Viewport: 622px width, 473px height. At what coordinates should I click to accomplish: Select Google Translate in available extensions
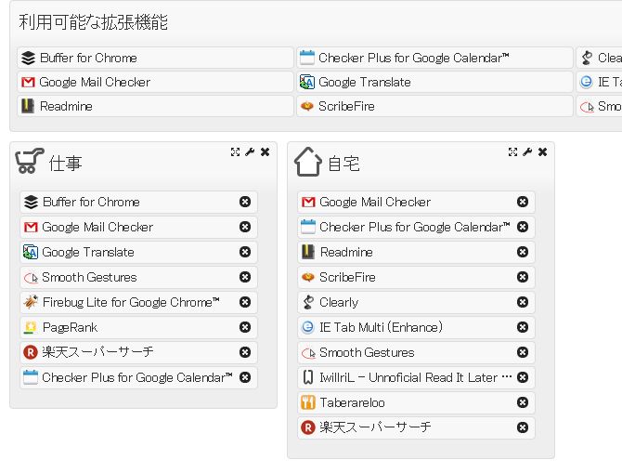pyautogui.click(x=434, y=82)
